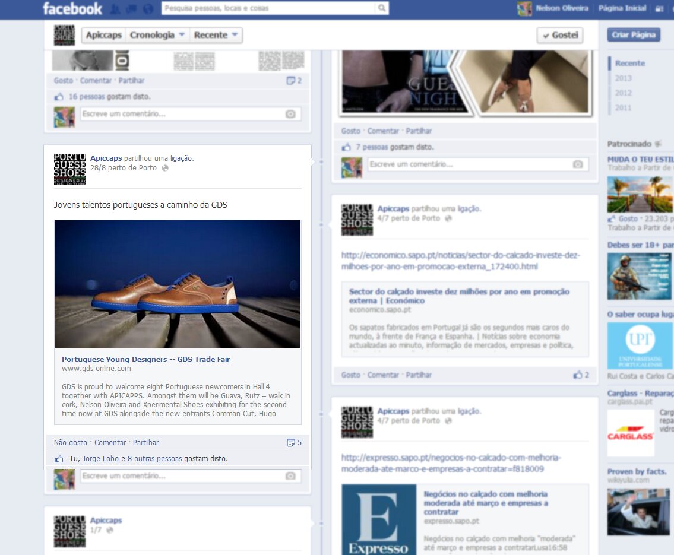Image resolution: width=674 pixels, height=555 pixels.
Task: Like the GUESS NIGHT photo post with Gosto
Action: coord(351,131)
